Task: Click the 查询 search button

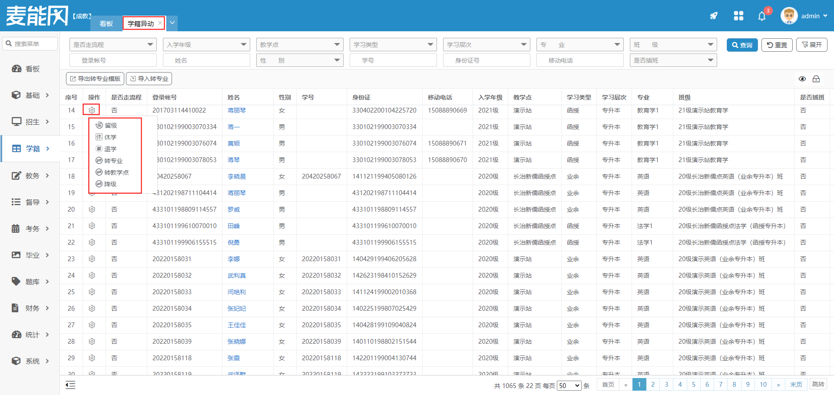Action: pos(742,45)
